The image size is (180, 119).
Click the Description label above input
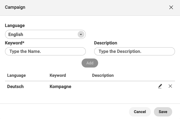(x=106, y=43)
